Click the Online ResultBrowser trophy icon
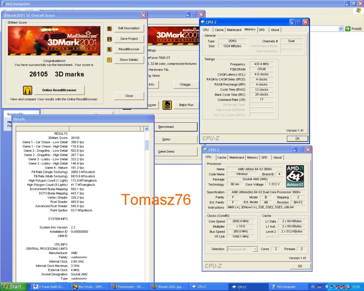This screenshot has height=291, width=364. [x=28, y=90]
